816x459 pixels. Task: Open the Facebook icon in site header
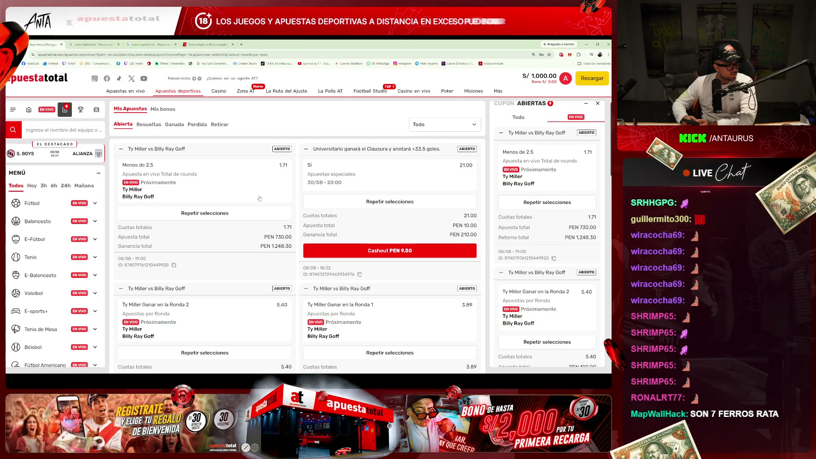coord(107,79)
